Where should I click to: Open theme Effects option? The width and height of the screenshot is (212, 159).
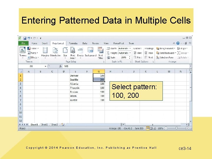33,57
